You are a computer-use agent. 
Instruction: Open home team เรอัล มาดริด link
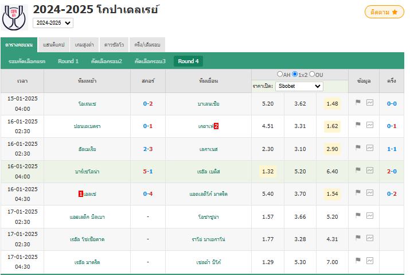87,262
